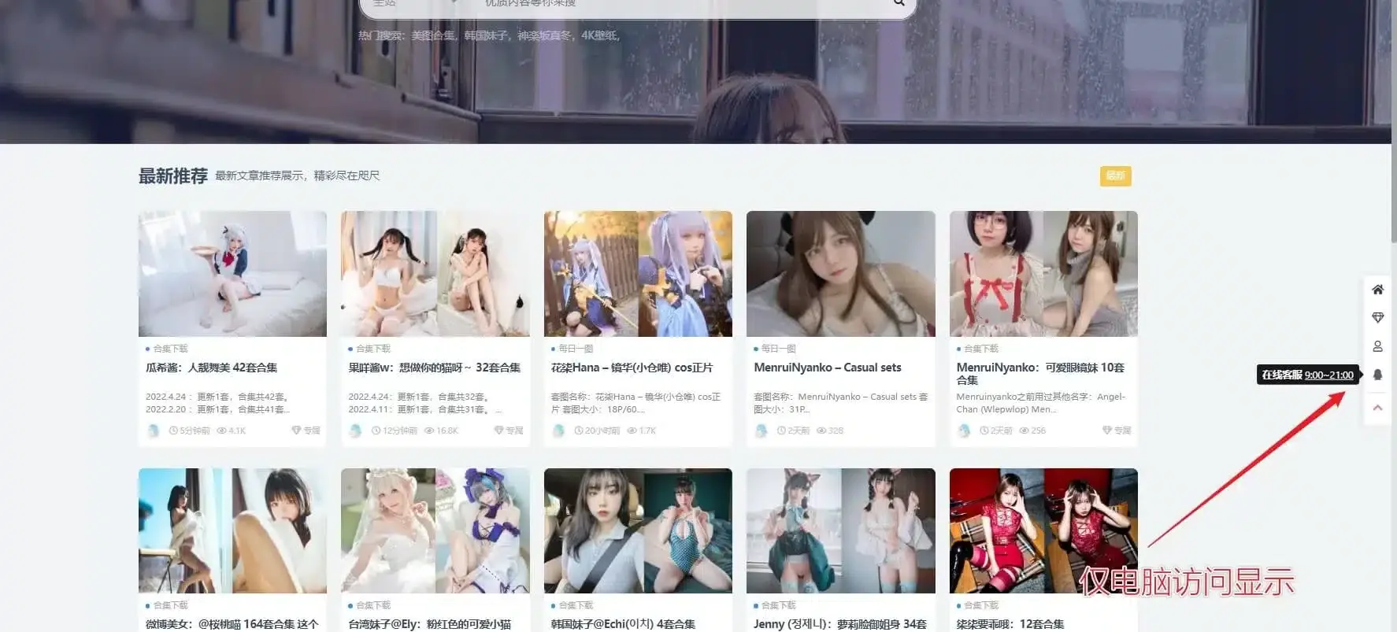The image size is (1397, 632).
Task: Click author avatar on 瓜希酱 card
Action: [x=153, y=431]
